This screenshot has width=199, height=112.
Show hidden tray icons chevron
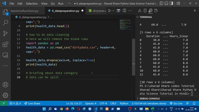pyautogui.click(x=159, y=109)
